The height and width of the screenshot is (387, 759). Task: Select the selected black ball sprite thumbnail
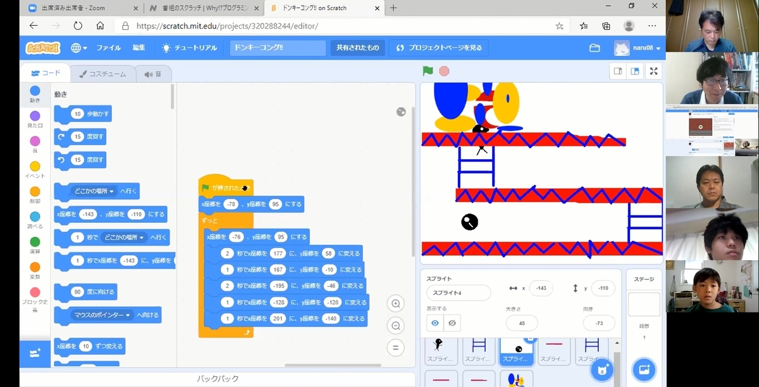[517, 351]
